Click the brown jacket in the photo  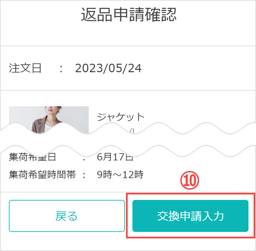38,125
